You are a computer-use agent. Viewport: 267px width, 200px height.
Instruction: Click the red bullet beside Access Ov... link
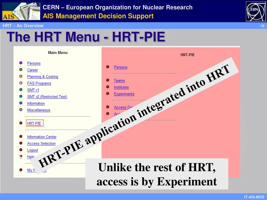click(108, 107)
